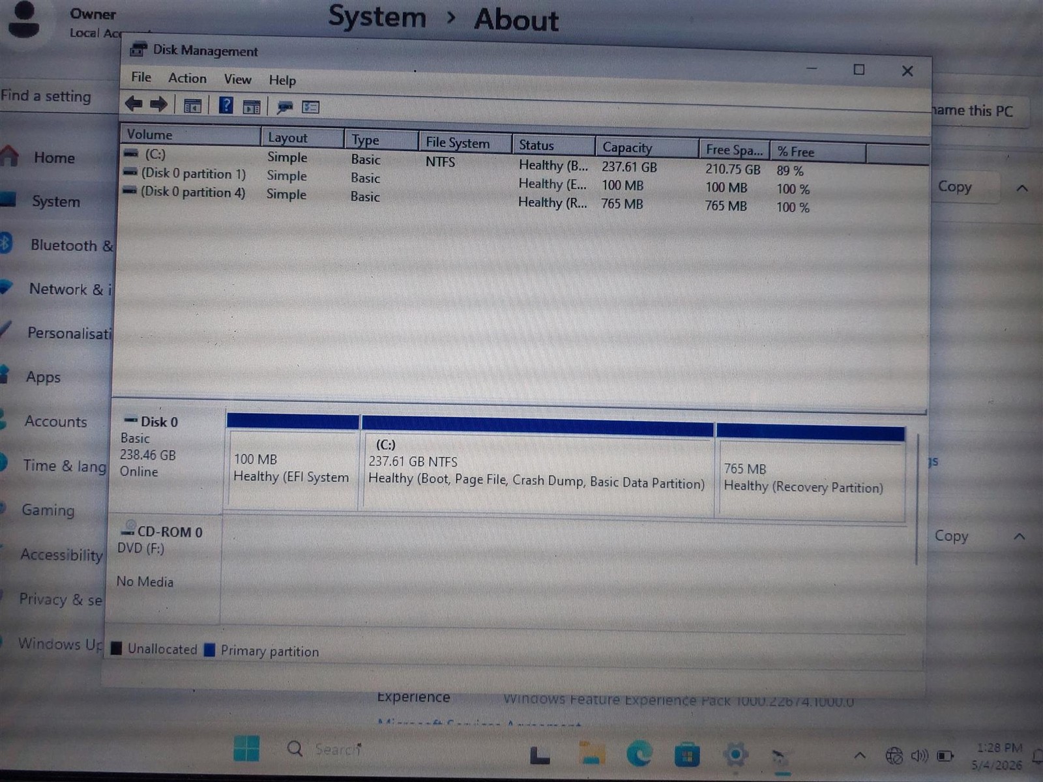Select the 100 MB EFI System partition block

pos(293,461)
